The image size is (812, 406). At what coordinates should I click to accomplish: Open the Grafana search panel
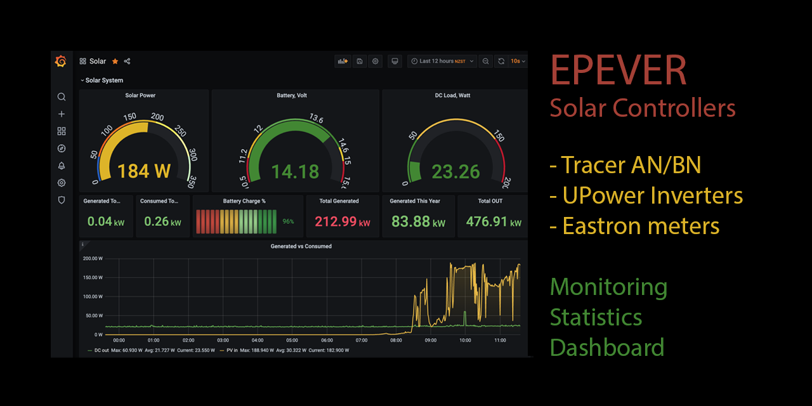pyautogui.click(x=61, y=96)
